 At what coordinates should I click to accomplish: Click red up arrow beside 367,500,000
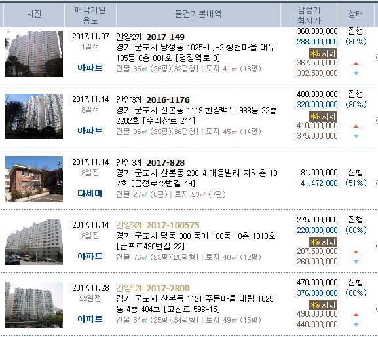(356, 63)
